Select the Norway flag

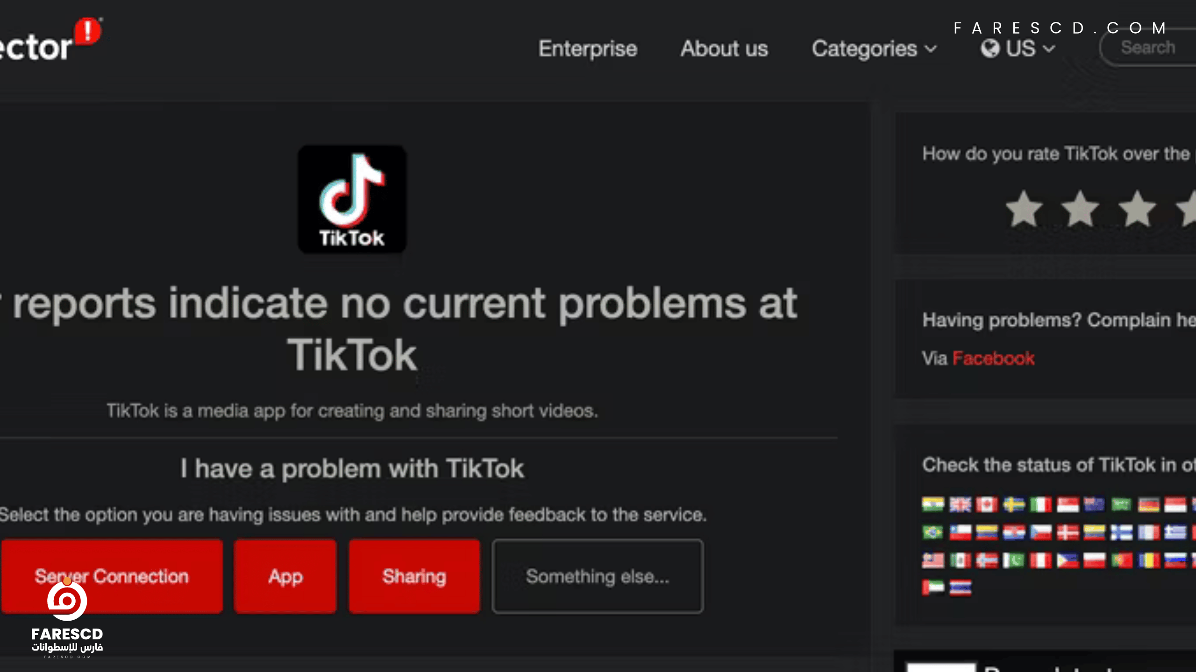coord(987,560)
